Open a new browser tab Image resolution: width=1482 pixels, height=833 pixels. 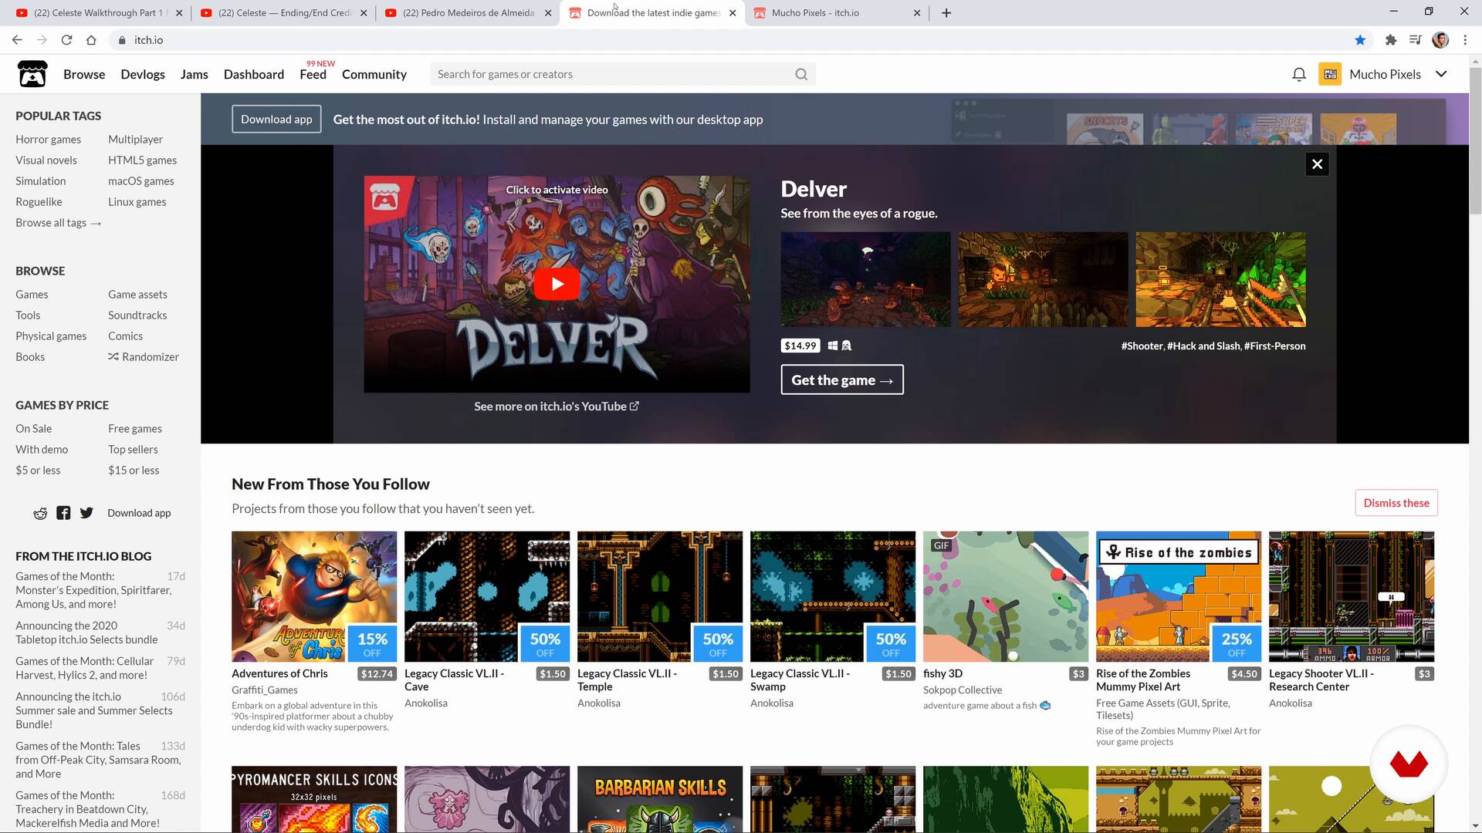point(946,13)
